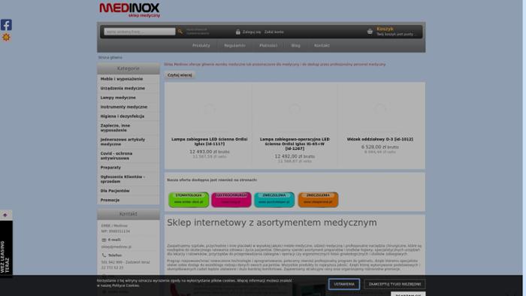Viewport: 526px width, 296px height.
Task: Click the Weź leasing teraz side banner
Action: (x=6, y=249)
